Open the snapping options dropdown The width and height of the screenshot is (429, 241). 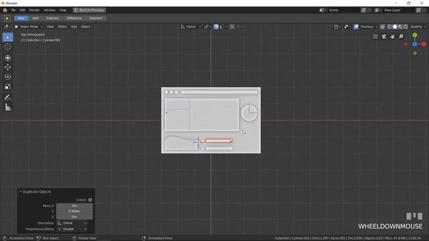[223, 27]
